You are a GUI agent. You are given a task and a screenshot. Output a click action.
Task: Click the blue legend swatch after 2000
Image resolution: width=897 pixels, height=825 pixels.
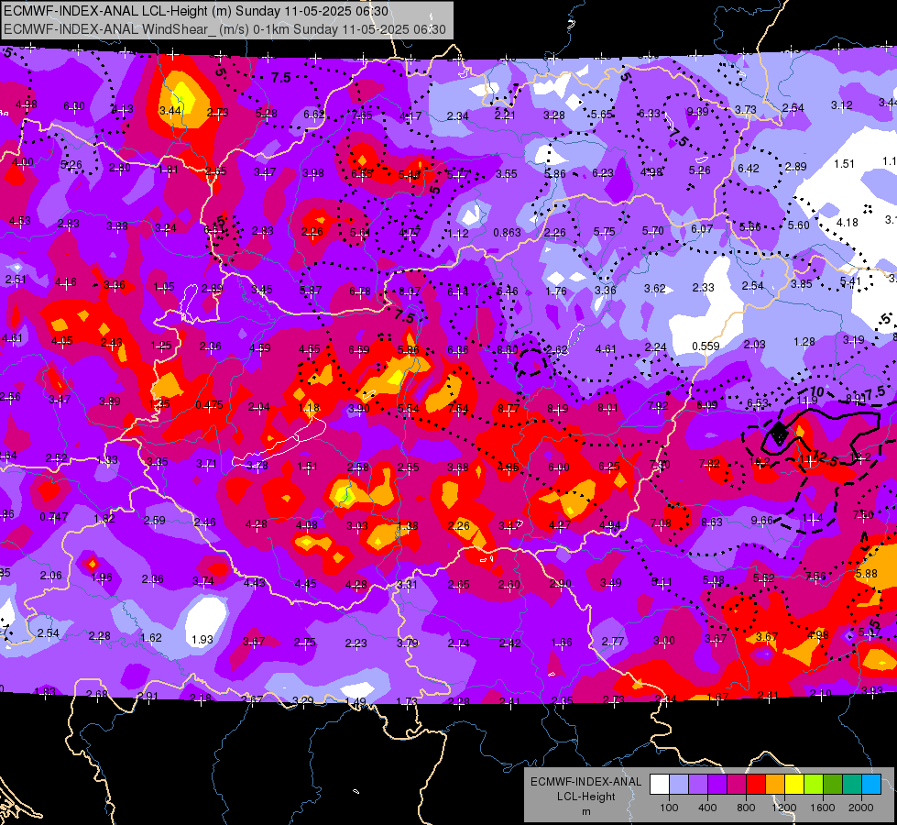[x=871, y=785]
